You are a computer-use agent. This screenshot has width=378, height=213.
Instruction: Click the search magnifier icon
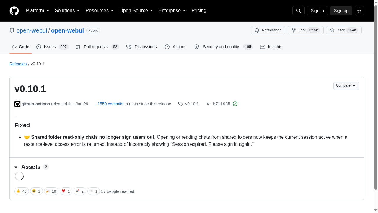click(299, 11)
